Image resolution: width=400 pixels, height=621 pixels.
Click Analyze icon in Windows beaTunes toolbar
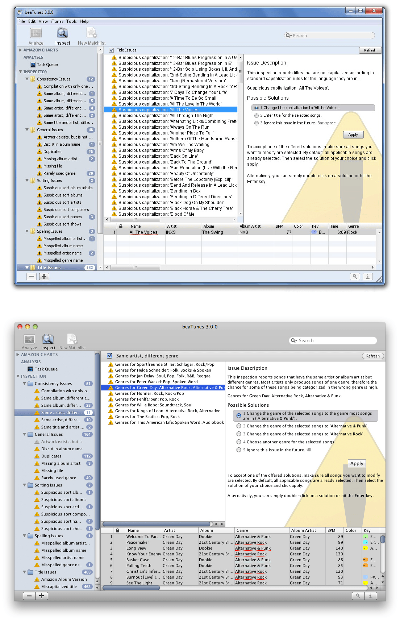(x=36, y=33)
